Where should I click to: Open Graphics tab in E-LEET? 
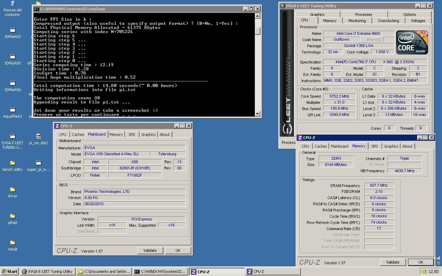point(317,14)
